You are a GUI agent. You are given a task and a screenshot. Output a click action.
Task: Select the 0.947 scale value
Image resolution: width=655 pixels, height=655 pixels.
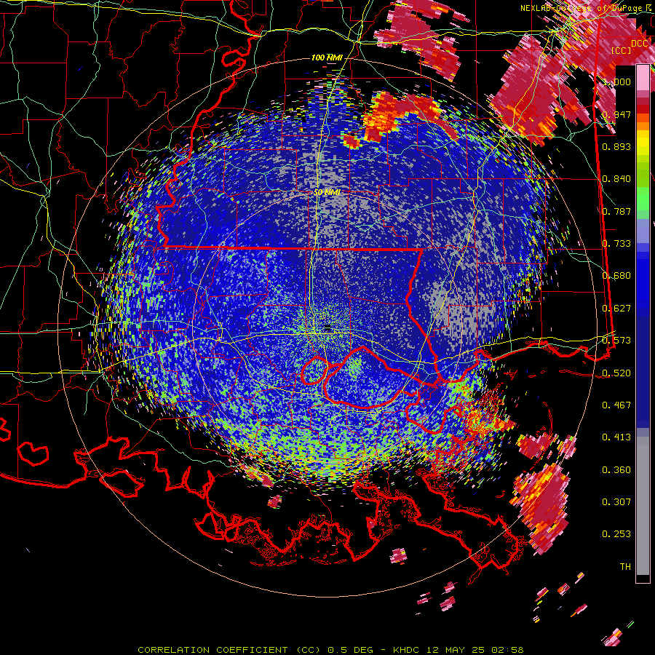click(x=616, y=114)
